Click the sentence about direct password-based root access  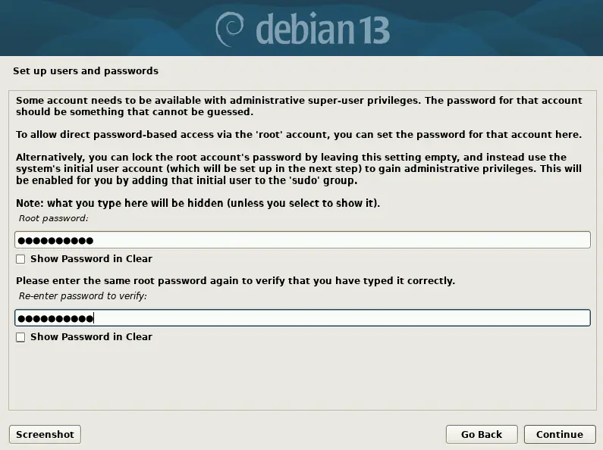(x=299, y=135)
